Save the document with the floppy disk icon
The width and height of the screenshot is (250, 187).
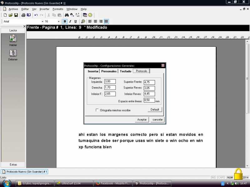coord(16,15)
